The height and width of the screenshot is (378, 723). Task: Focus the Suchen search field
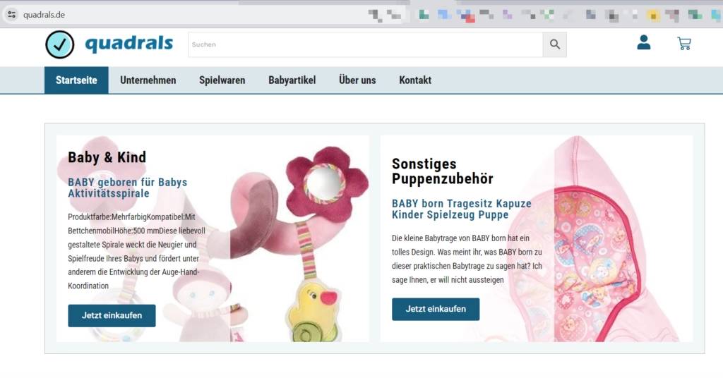(x=365, y=44)
